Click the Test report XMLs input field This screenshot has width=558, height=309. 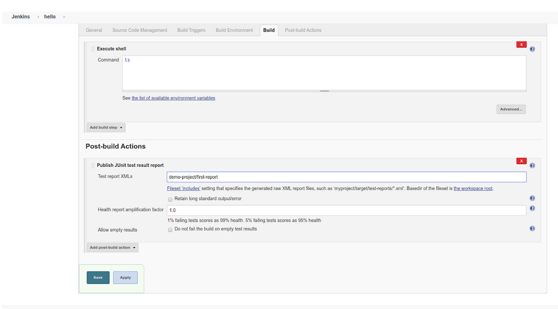pyautogui.click(x=346, y=177)
